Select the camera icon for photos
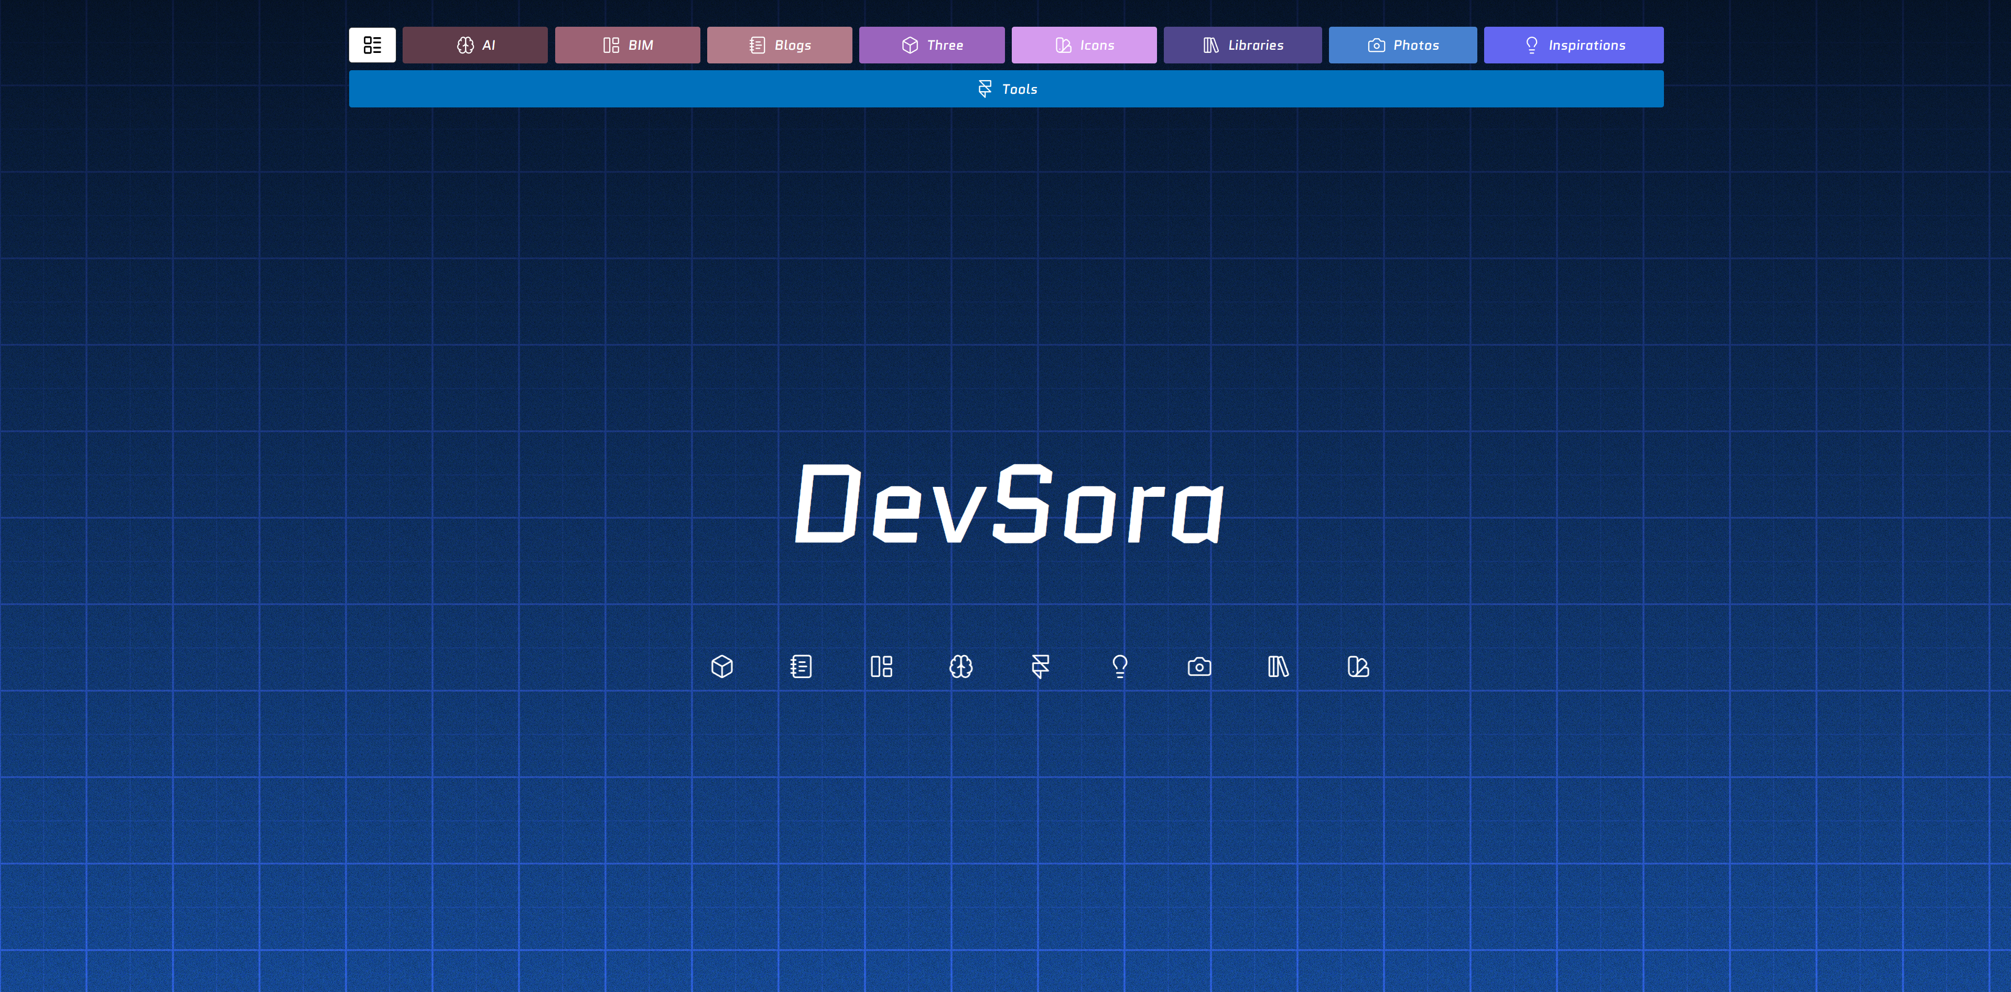The height and width of the screenshot is (992, 2011). (x=1199, y=666)
